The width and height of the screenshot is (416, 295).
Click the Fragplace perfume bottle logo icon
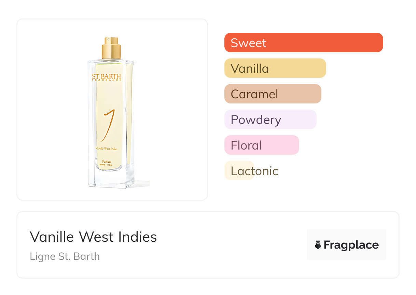point(318,245)
